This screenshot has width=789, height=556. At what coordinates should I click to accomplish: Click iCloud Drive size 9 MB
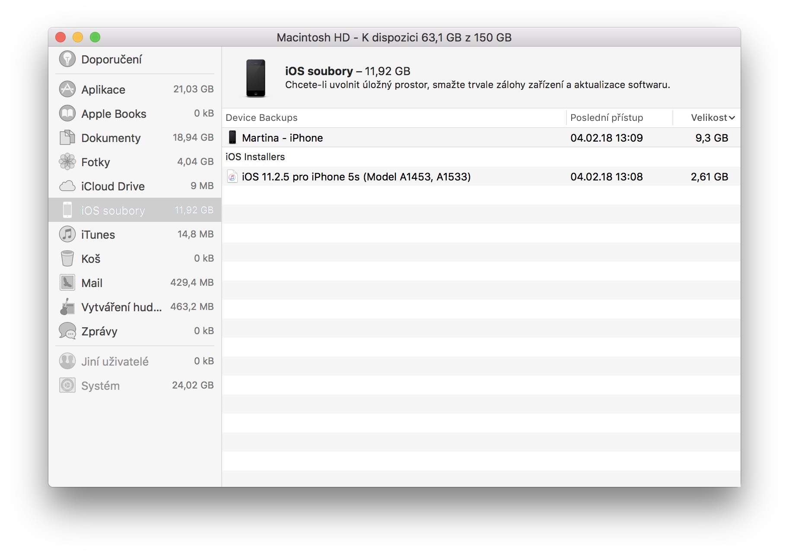point(202,186)
